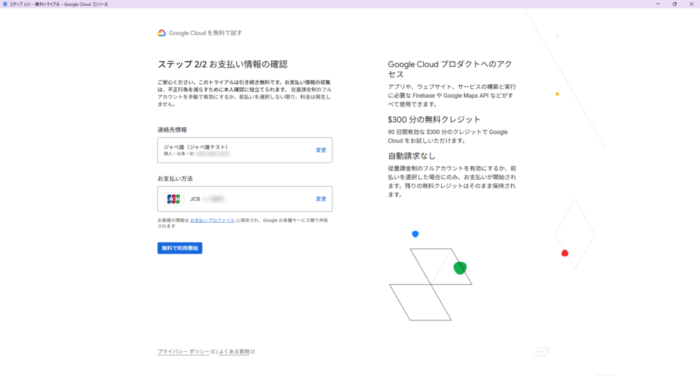Close the free trial window
This screenshot has height=376, width=700.
click(692, 4)
